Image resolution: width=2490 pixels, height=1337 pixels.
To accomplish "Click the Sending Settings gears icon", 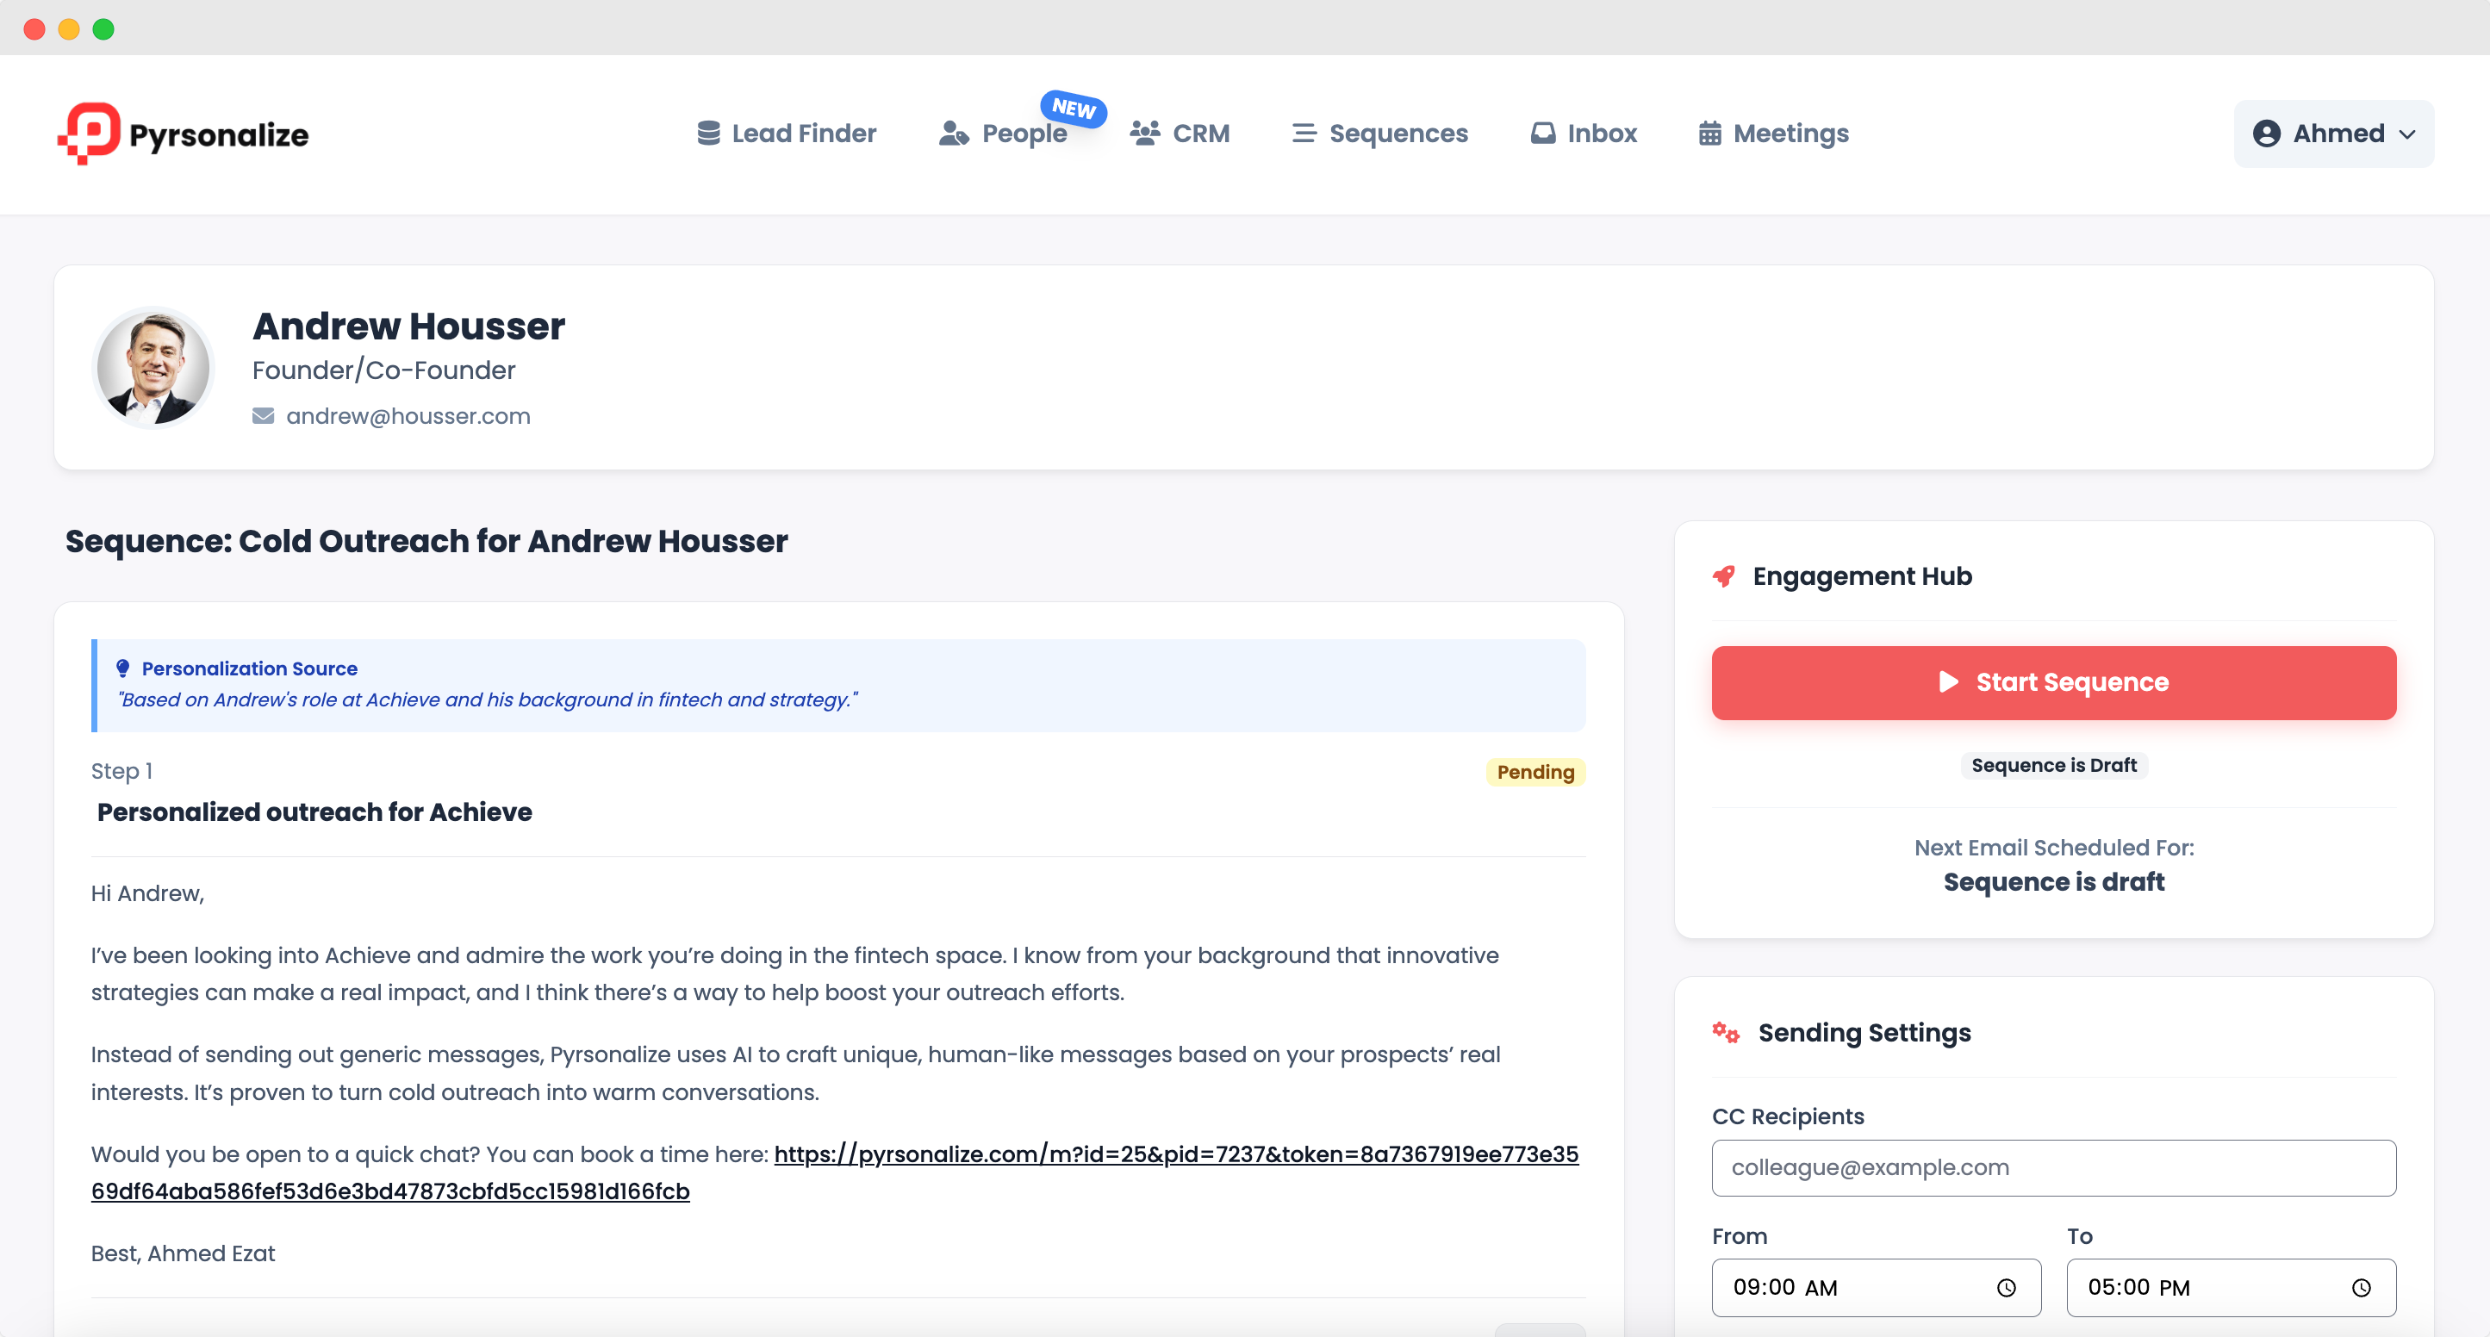I will coord(1727,1033).
